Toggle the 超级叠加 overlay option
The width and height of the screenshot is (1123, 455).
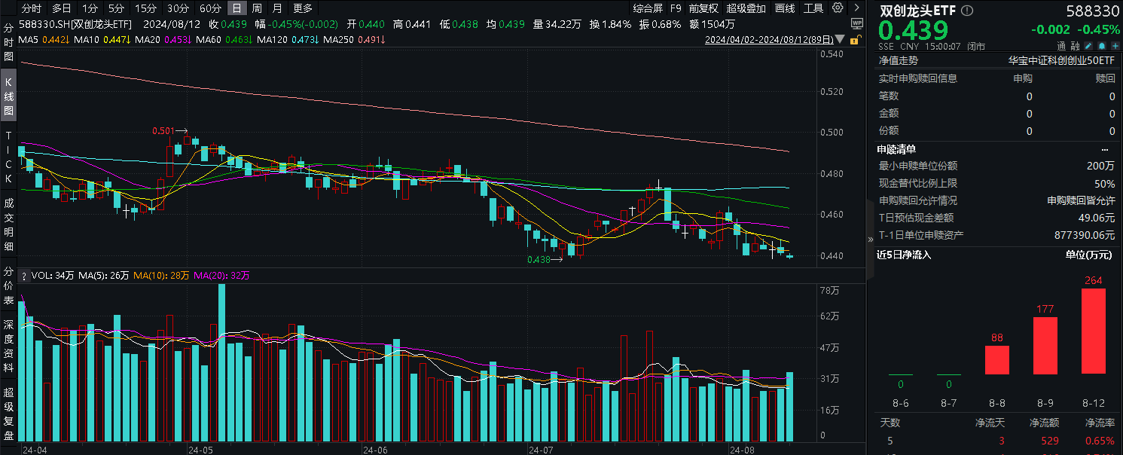click(x=746, y=8)
